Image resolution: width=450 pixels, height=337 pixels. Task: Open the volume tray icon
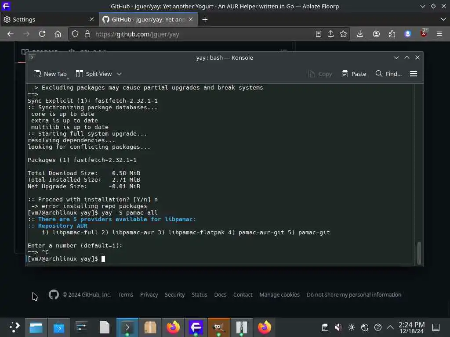[x=338, y=327]
